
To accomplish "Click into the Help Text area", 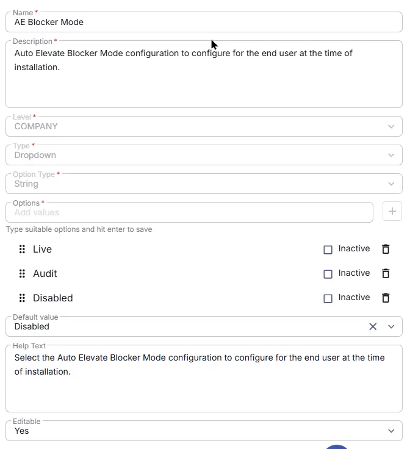I will (x=204, y=379).
